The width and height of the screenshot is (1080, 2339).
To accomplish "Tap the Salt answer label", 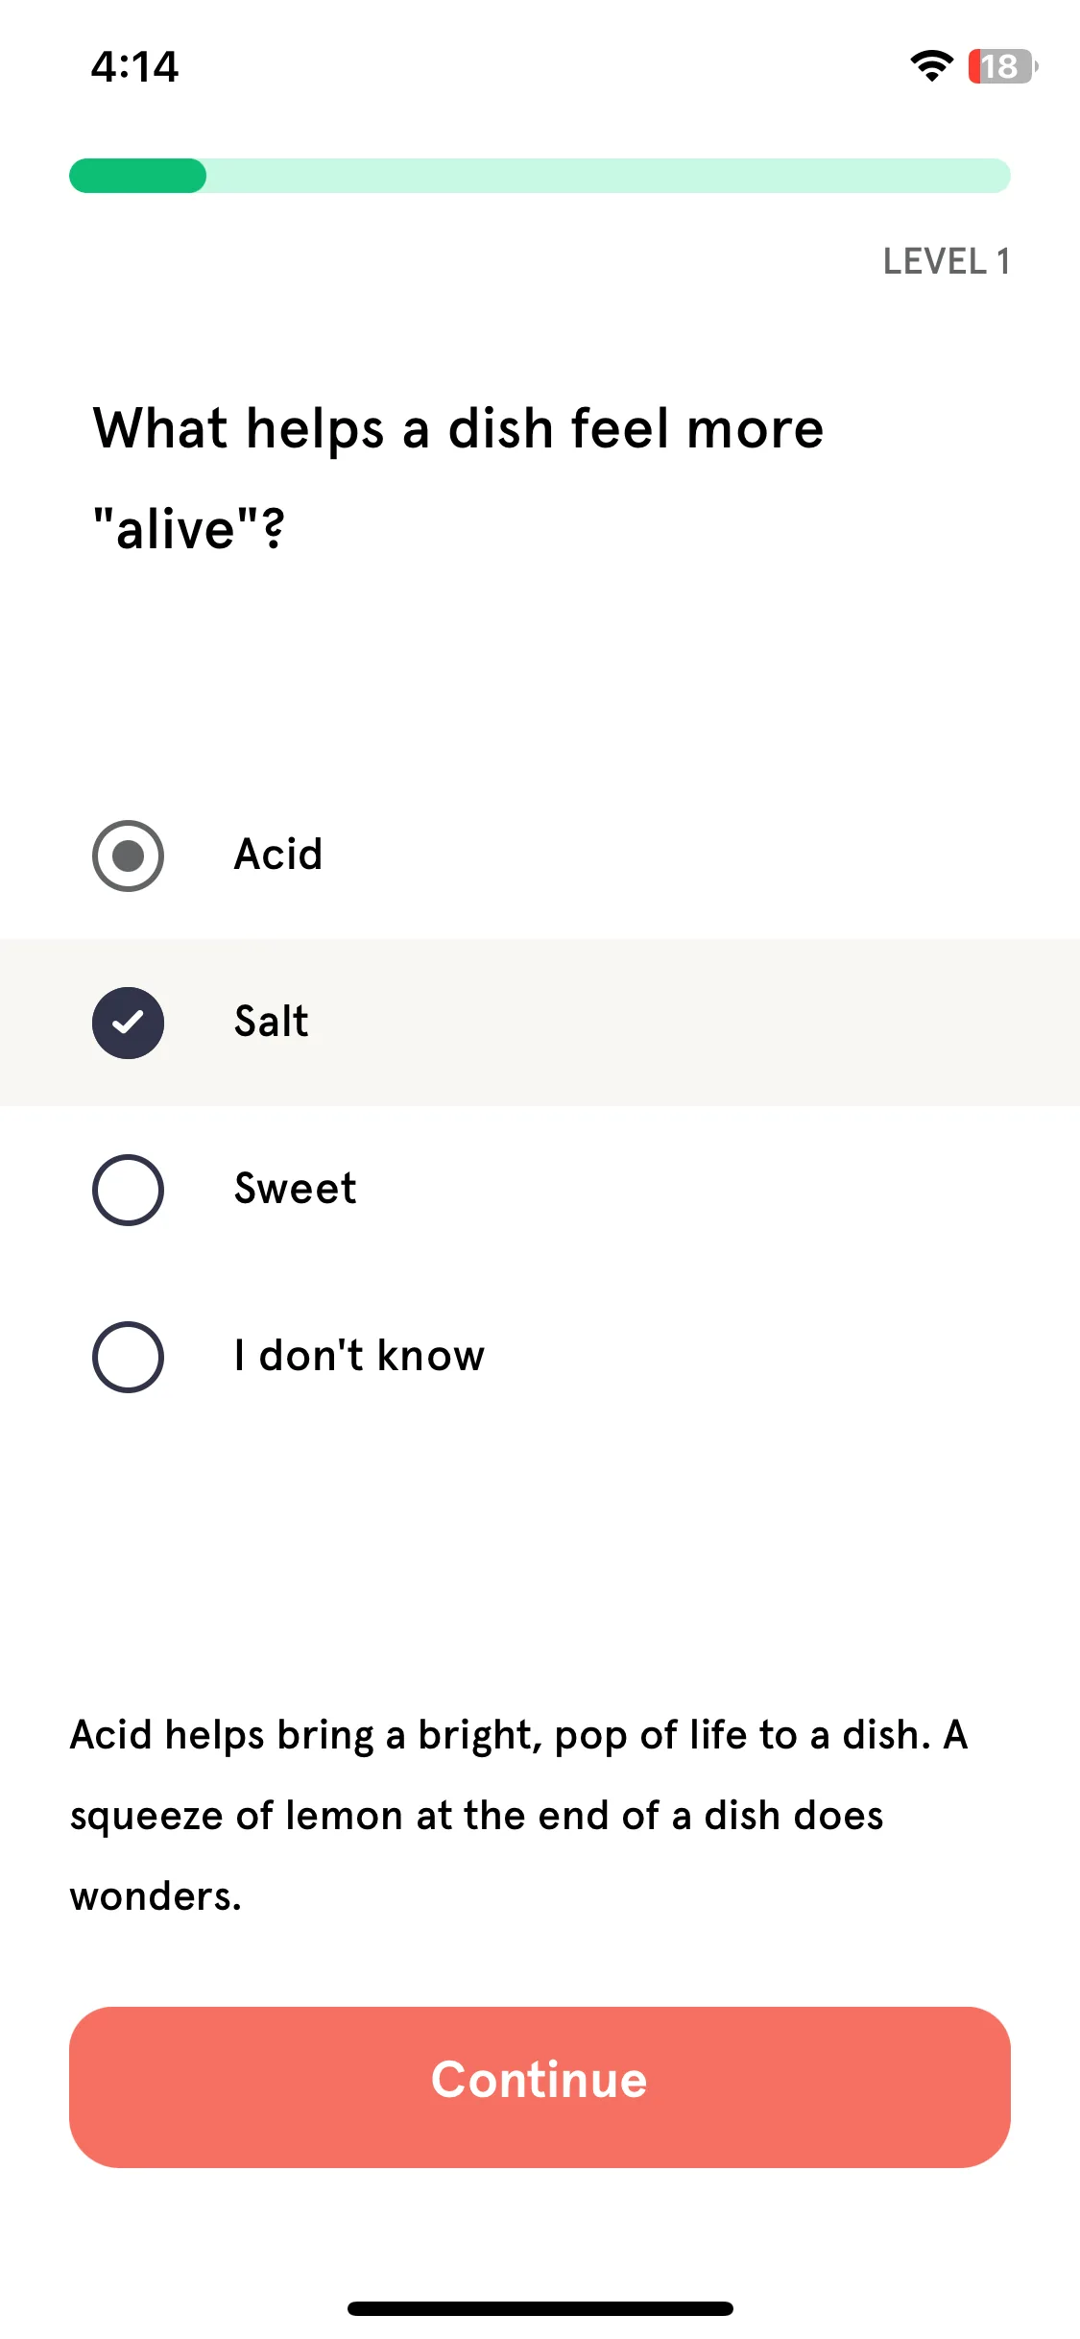I will coord(272,1022).
